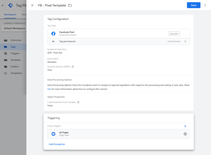This screenshot has height=155, width=211.
Task: Click the False value under Load Properties
Action: [x=50, y=106]
